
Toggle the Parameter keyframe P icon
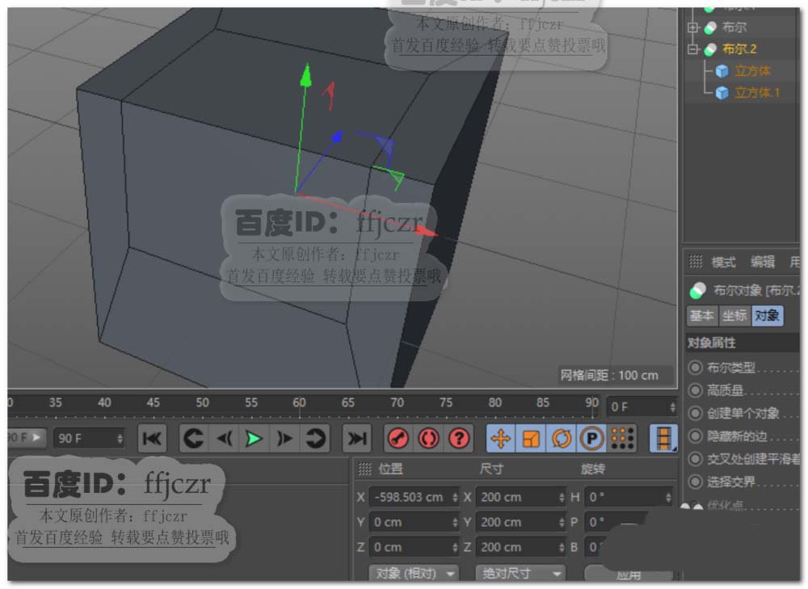591,439
